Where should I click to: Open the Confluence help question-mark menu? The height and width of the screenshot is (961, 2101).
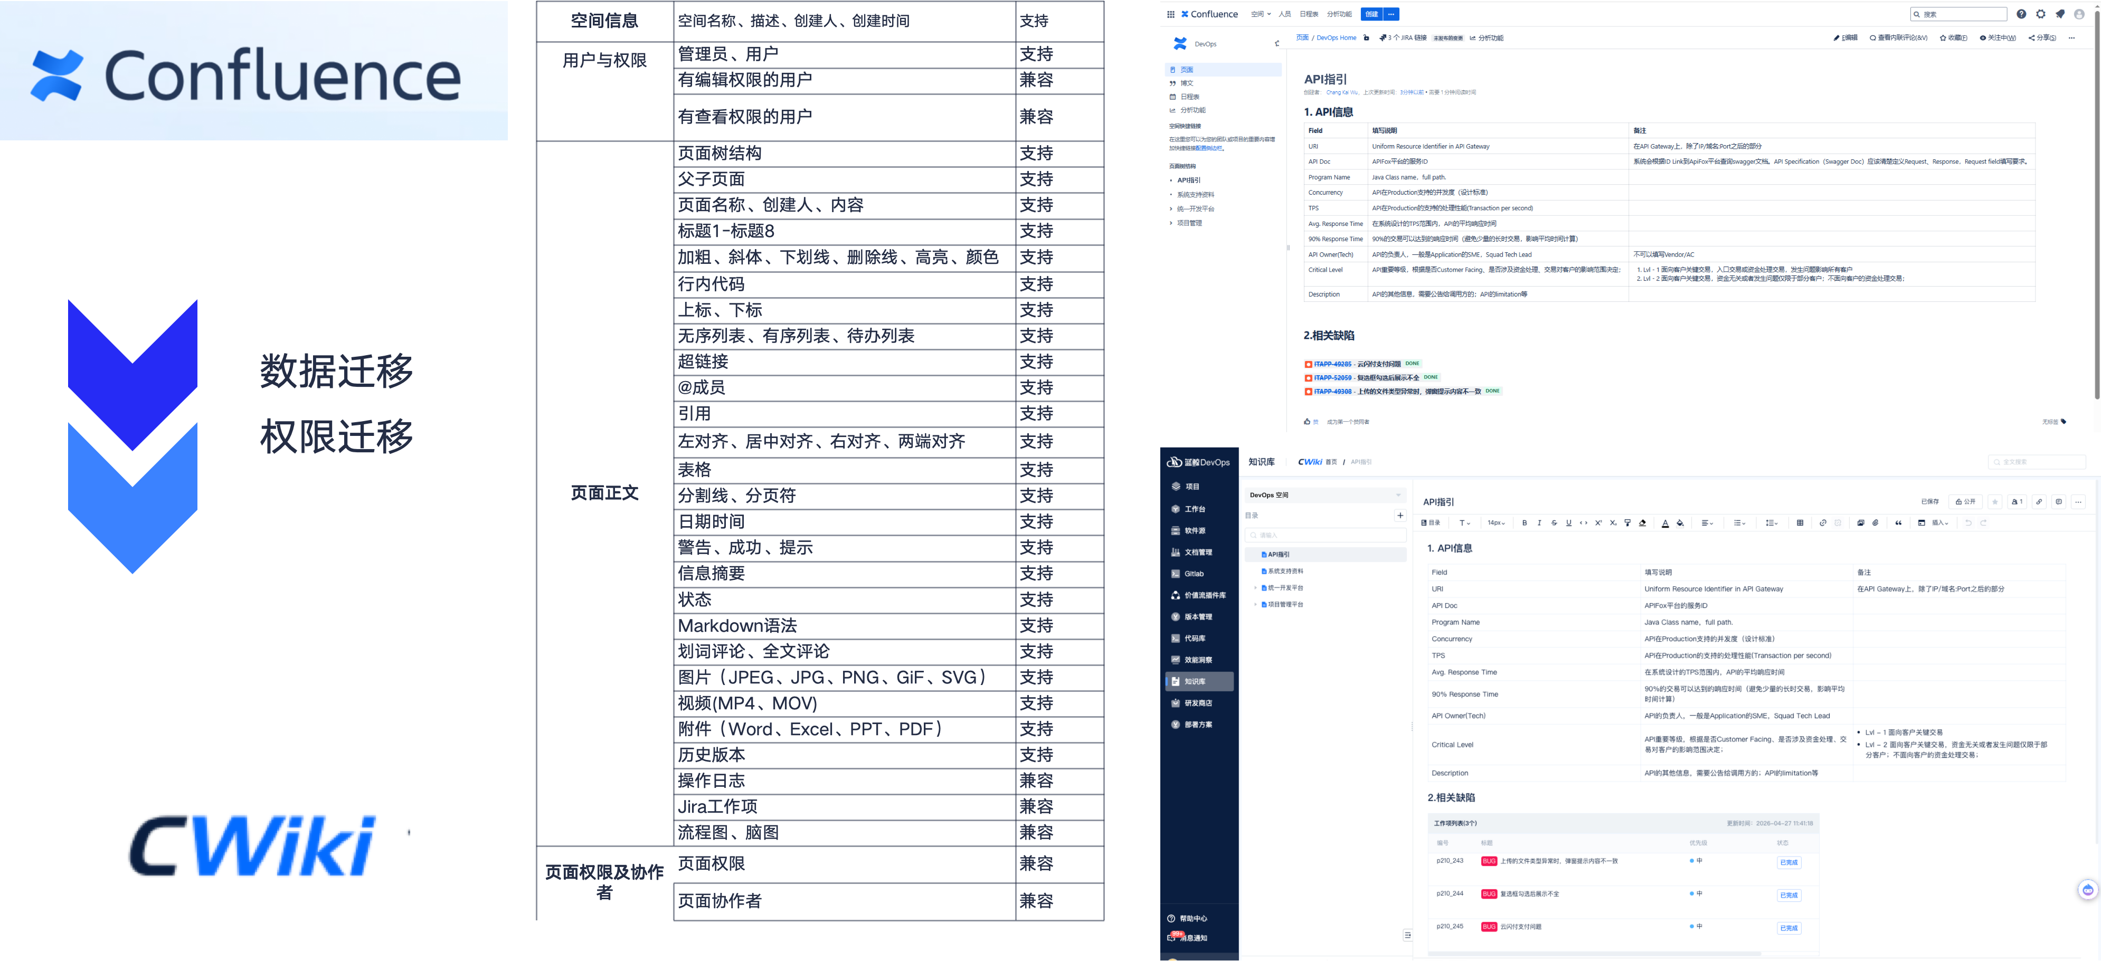click(2021, 14)
